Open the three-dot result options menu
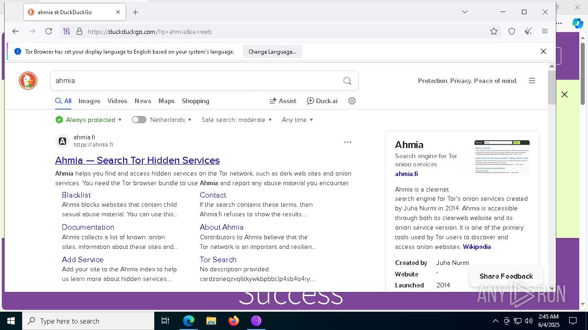This screenshot has height=330, width=588. click(x=348, y=142)
